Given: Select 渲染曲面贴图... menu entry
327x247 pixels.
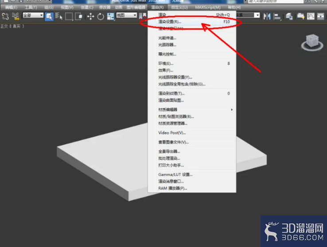Looking at the screenshot, I should tap(192, 100).
